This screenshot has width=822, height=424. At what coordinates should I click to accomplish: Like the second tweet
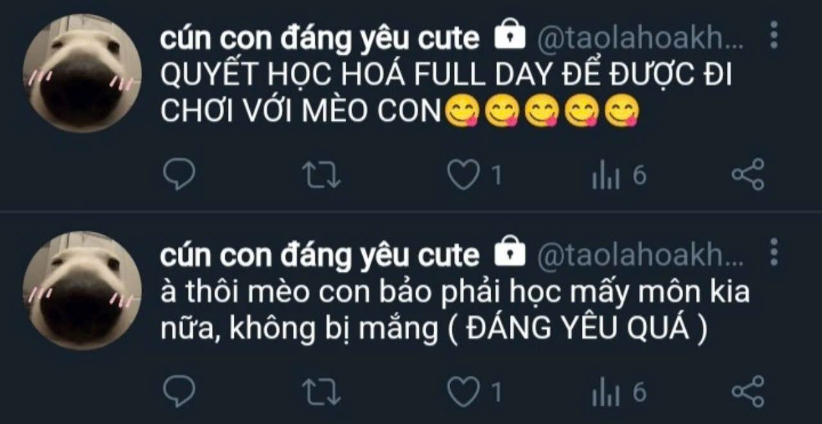463,391
